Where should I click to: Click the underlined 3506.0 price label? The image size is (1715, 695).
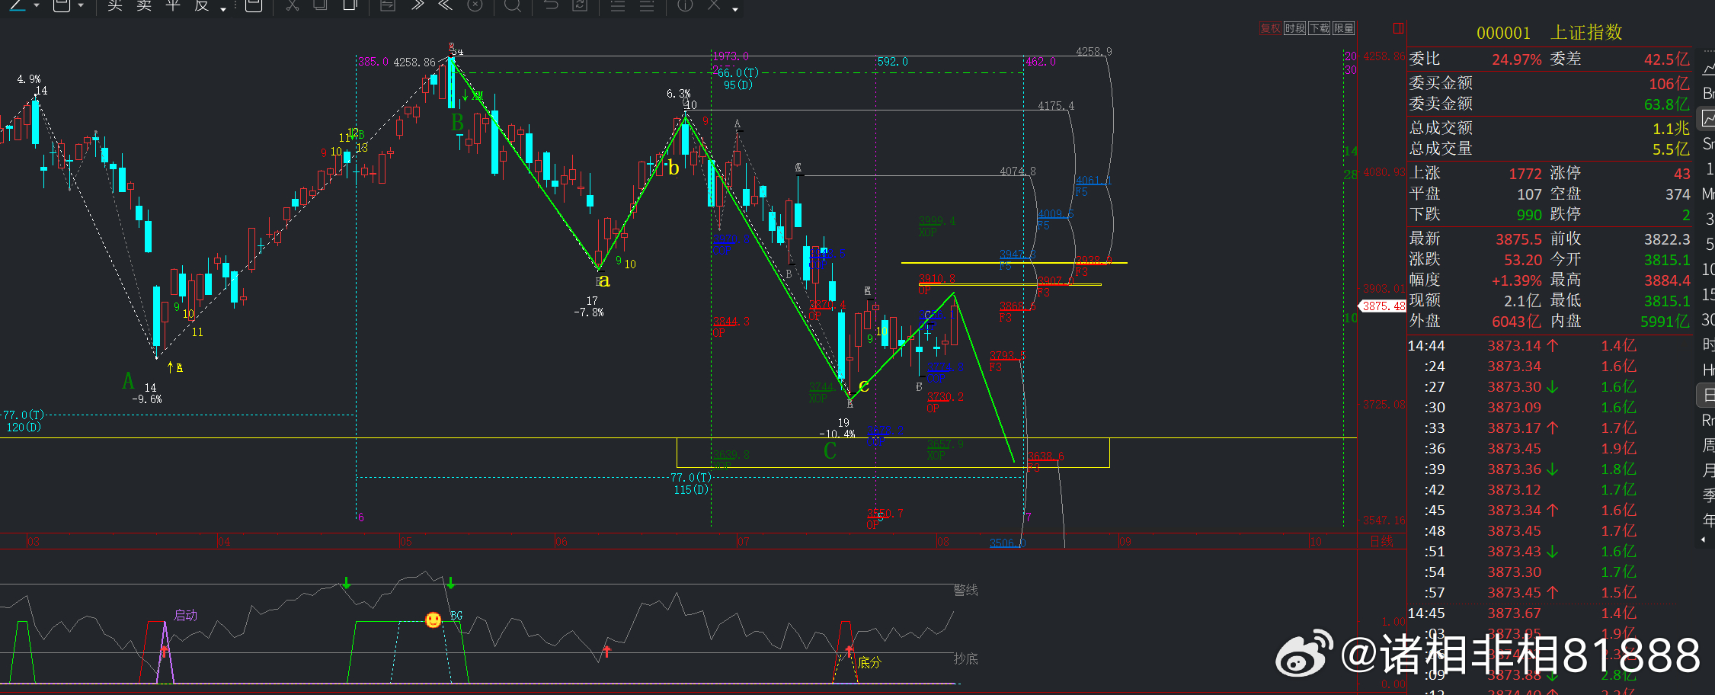1007,543
